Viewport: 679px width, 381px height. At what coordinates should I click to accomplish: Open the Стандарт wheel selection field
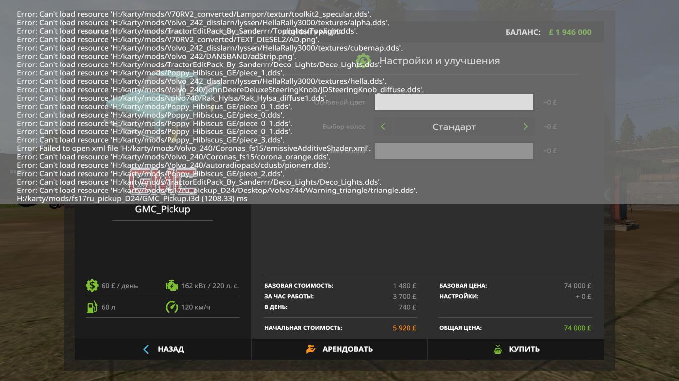(454, 127)
